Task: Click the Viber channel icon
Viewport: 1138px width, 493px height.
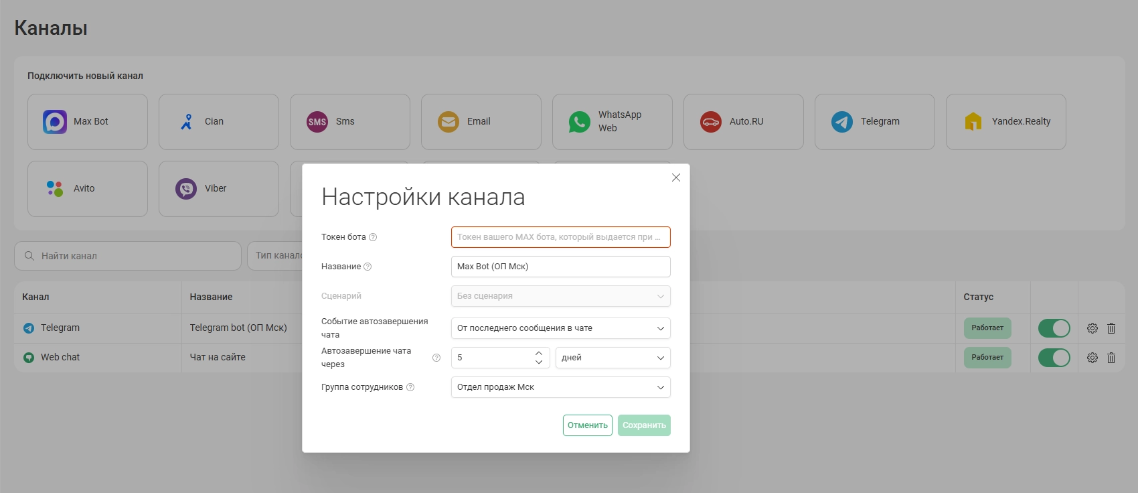Action: click(186, 189)
